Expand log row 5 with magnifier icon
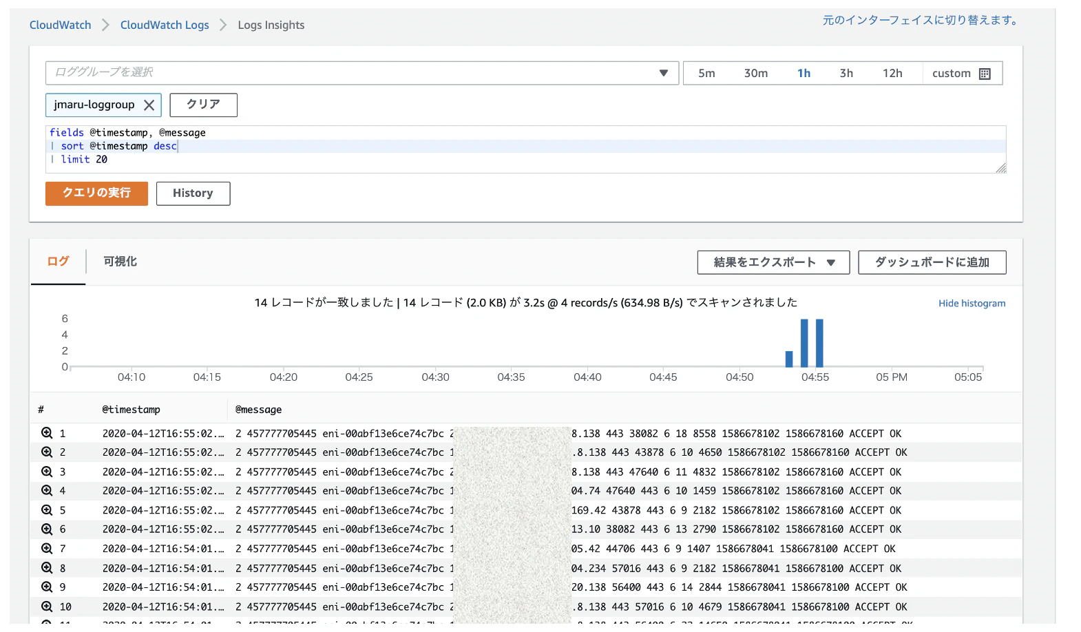Image resolution: width=1081 pixels, height=632 pixels. pyautogui.click(x=47, y=510)
